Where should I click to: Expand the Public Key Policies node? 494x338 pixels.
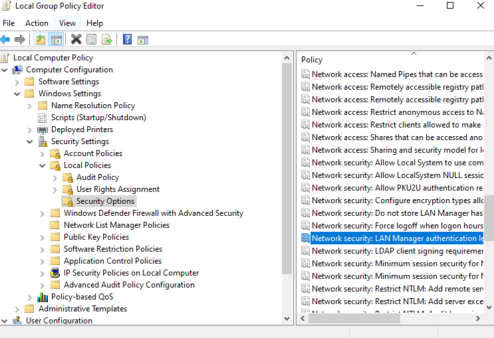[42, 238]
